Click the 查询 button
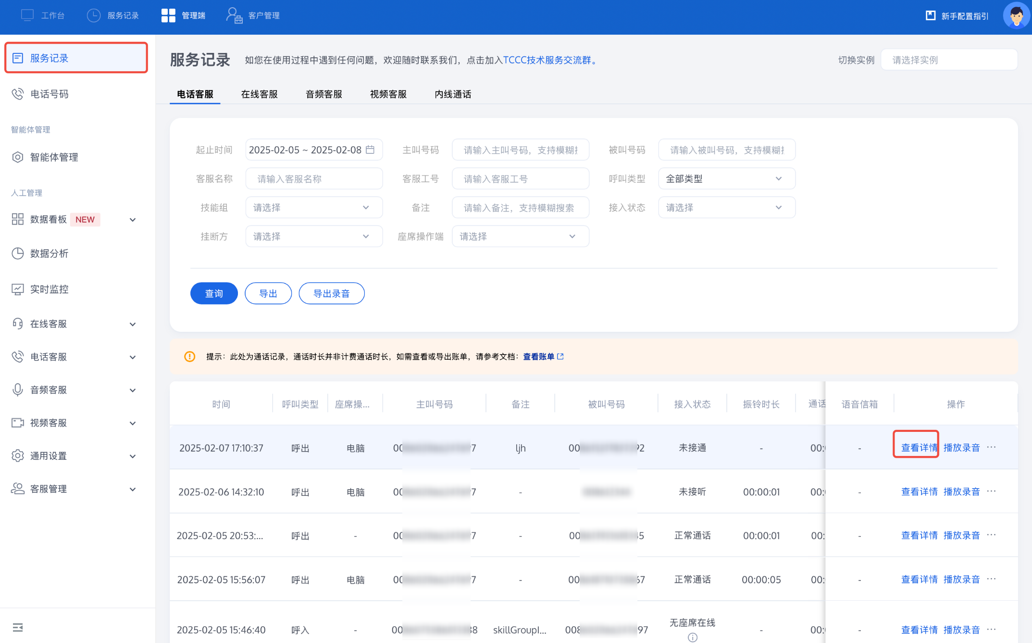 (214, 293)
